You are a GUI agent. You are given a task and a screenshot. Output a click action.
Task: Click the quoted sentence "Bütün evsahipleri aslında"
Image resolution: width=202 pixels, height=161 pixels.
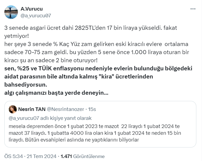pyautogui.click(x=81, y=140)
